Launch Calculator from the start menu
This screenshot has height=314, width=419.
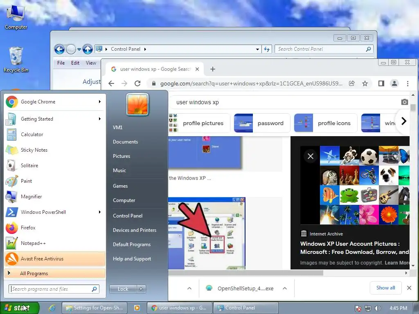[x=55, y=134]
